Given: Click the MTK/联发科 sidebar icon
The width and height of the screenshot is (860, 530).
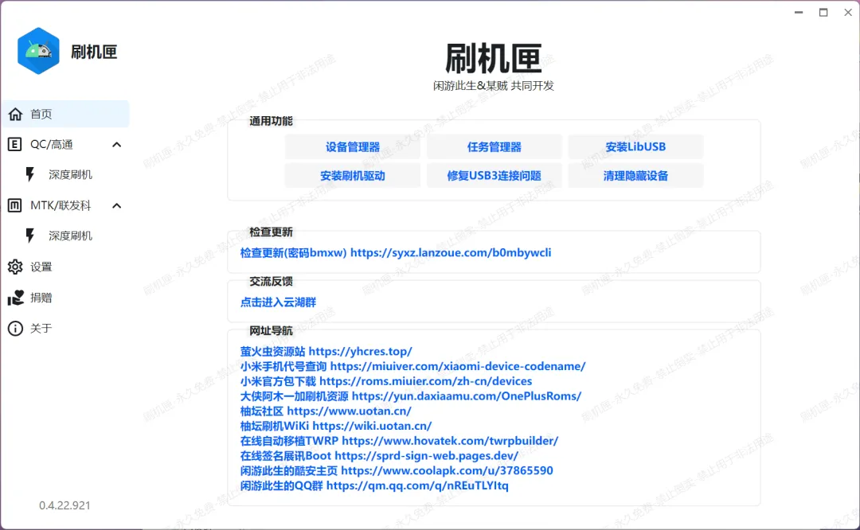Looking at the screenshot, I should click(15, 205).
